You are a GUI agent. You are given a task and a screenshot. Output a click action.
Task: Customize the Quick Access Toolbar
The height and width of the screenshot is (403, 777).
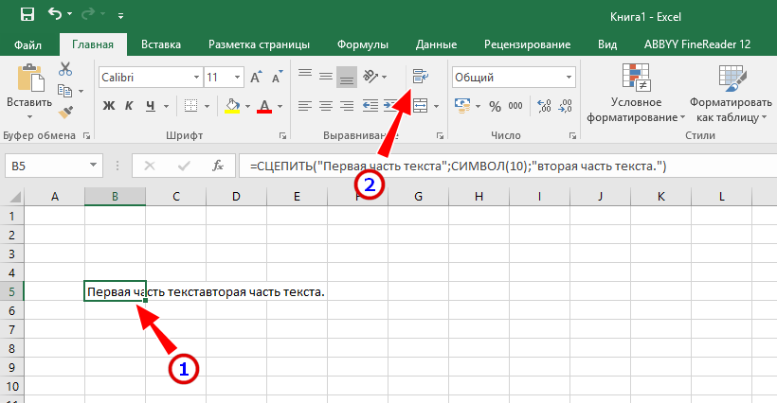121,16
